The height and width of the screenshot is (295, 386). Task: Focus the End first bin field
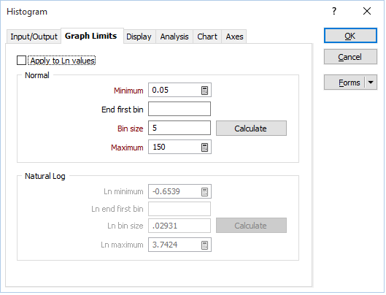click(x=180, y=109)
